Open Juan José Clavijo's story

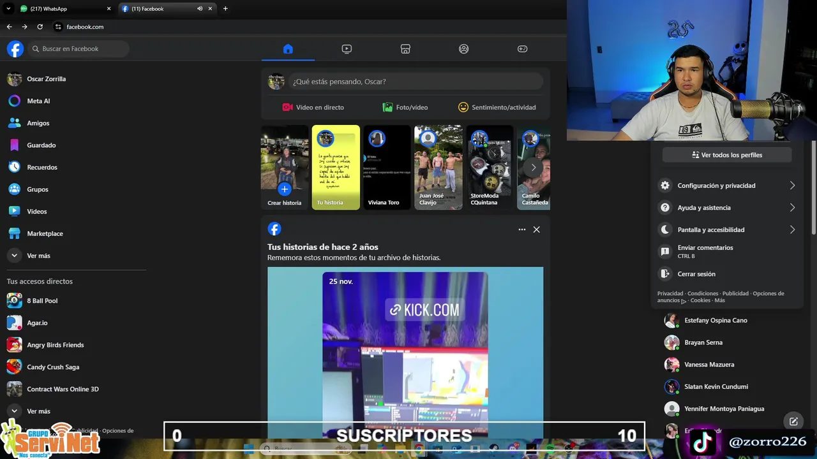coord(438,168)
